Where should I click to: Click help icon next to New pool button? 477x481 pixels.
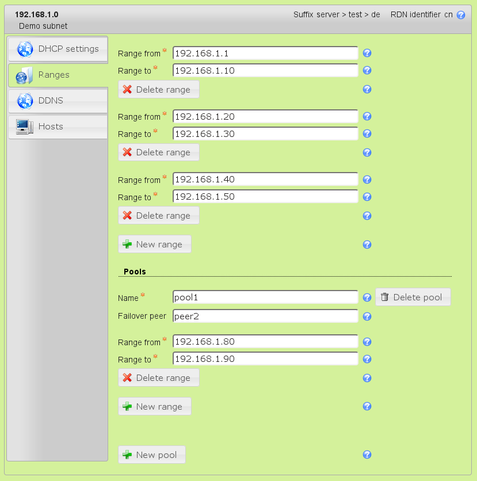coord(367,455)
